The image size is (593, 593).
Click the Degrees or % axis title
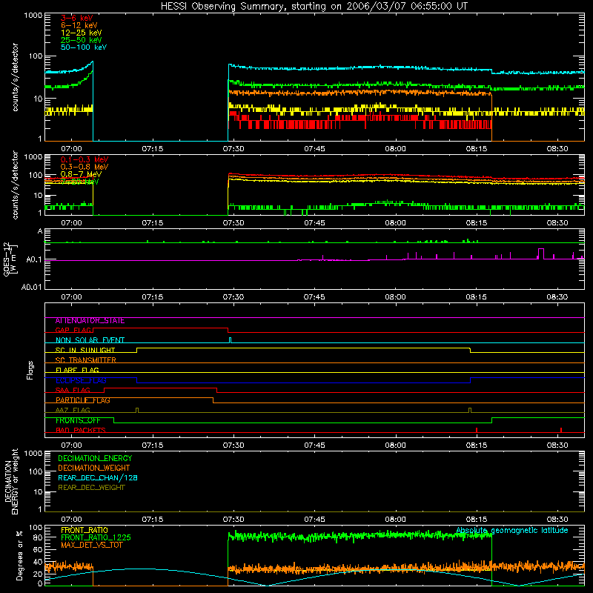click(x=19, y=555)
